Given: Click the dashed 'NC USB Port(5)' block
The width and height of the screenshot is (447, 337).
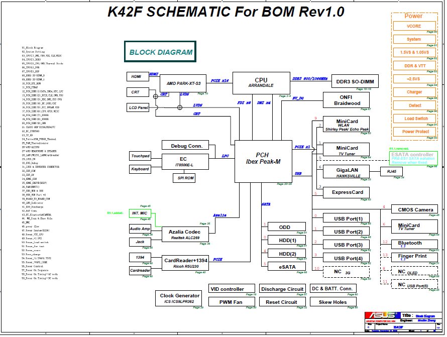Looking at the screenshot, I should (414, 284).
